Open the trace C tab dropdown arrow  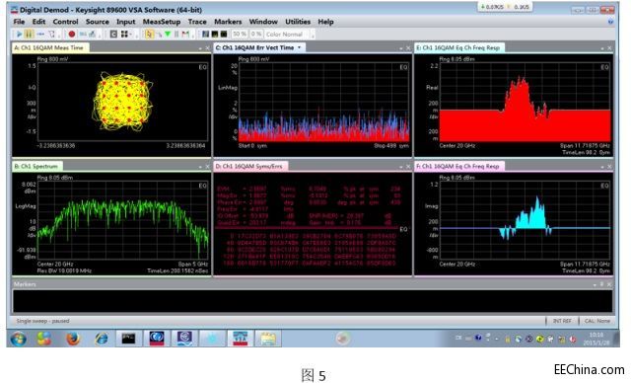(x=300, y=48)
